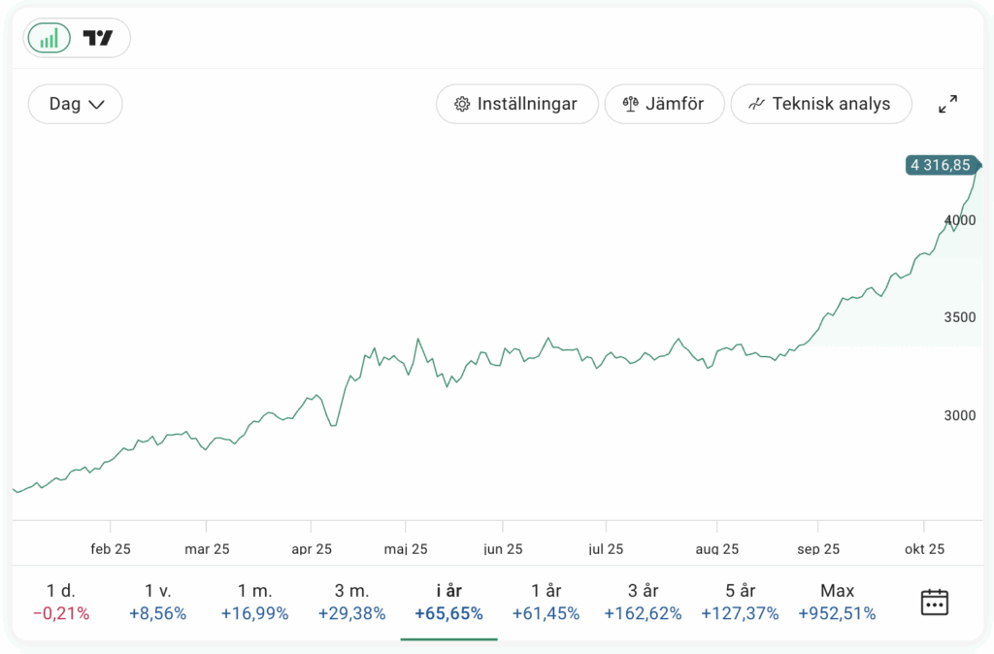
Task: Switch to the 3 år range
Action: pyautogui.click(x=643, y=602)
